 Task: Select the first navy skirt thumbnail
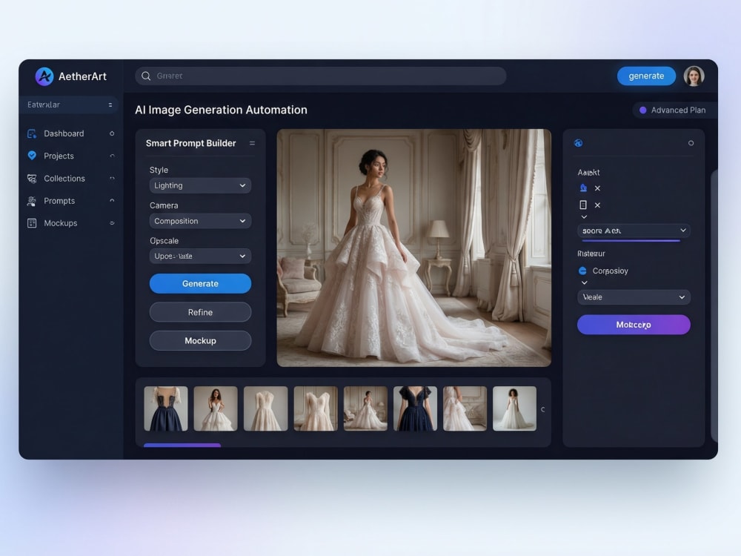166,408
